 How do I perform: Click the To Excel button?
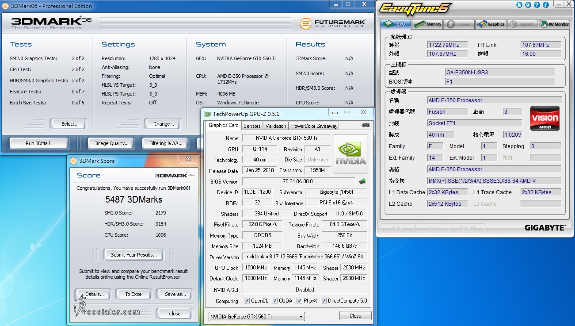pyautogui.click(x=133, y=294)
